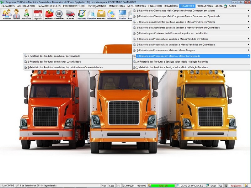251x188 pixels.
Task: Click the green MASTER user indicator
Action: [x=163, y=186]
